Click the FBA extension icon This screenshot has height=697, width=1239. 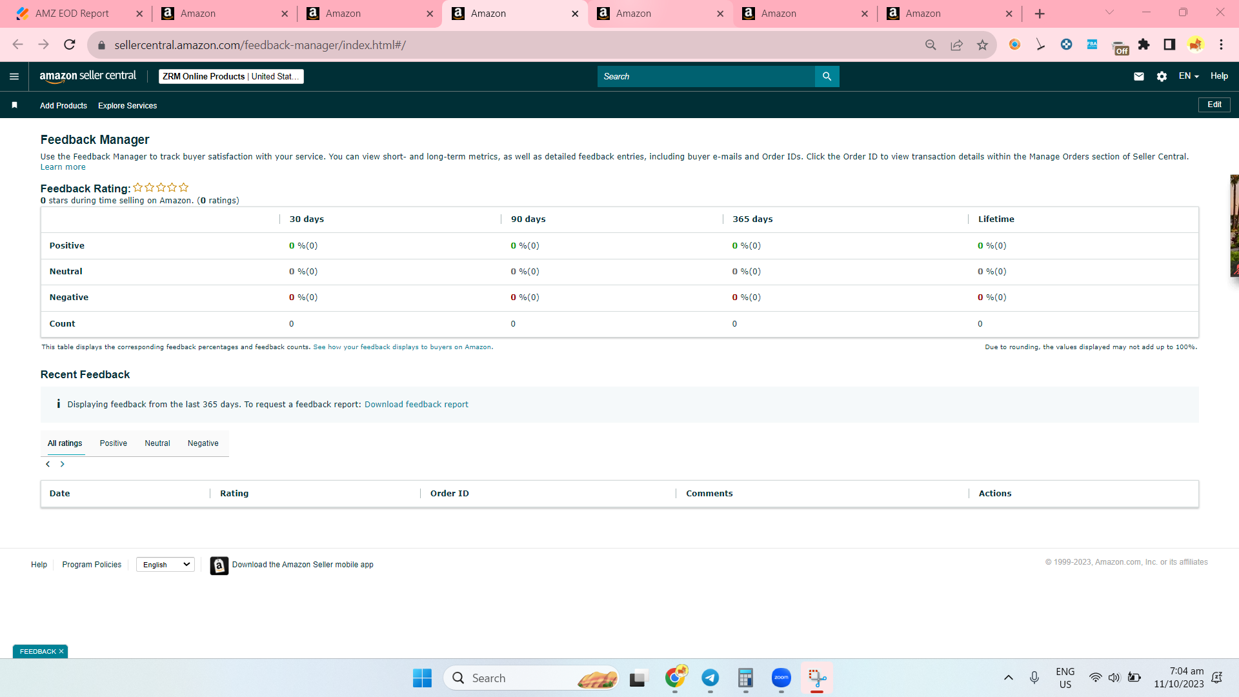tap(1092, 45)
